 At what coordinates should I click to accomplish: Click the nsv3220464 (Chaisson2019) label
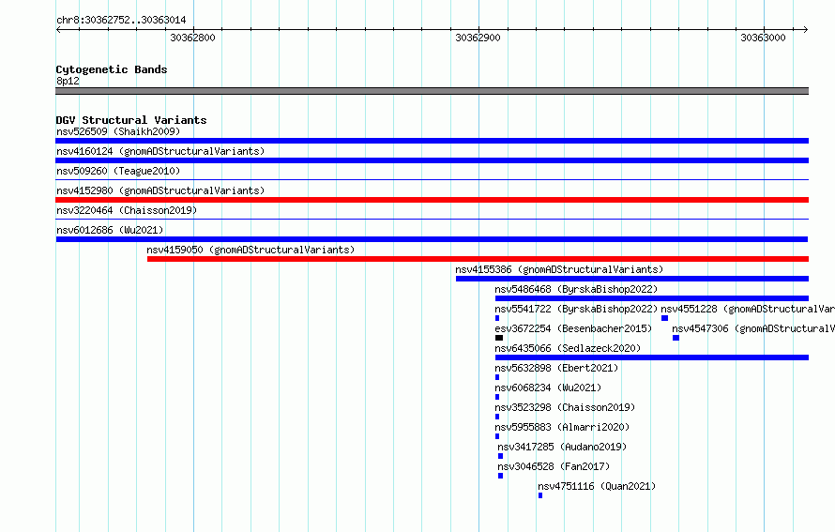pyautogui.click(x=127, y=210)
